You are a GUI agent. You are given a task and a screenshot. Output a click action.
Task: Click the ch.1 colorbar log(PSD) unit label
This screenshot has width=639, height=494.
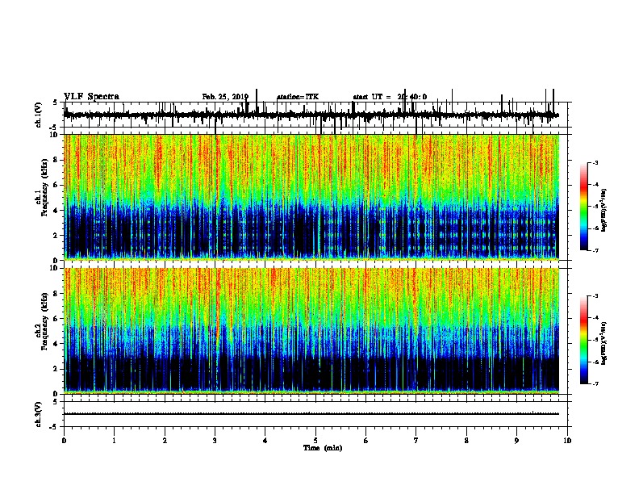pyautogui.click(x=604, y=210)
